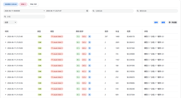Screen dimensions: 181x98
Task: Click the green type tag in 21:21:48 row
Action: pos(40,36)
